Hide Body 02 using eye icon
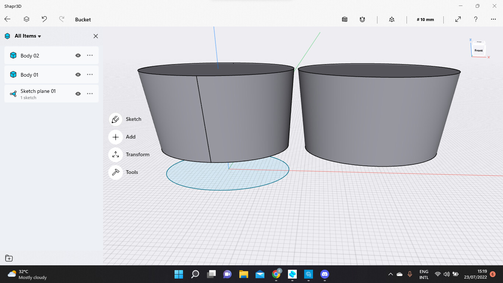Image resolution: width=503 pixels, height=283 pixels. (x=78, y=55)
